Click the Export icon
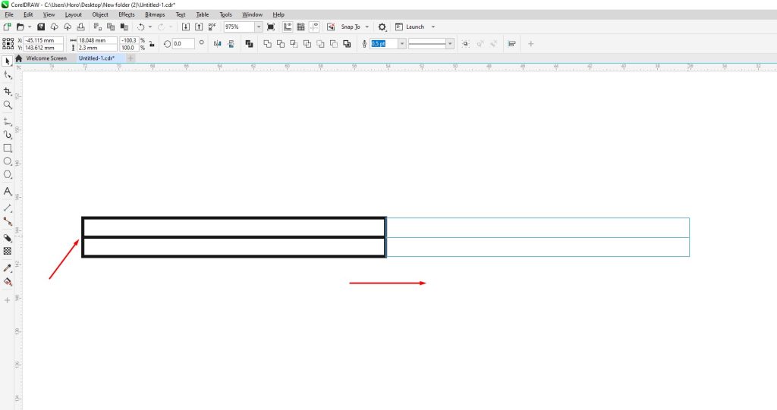Image resolution: width=777 pixels, height=410 pixels. (x=199, y=27)
